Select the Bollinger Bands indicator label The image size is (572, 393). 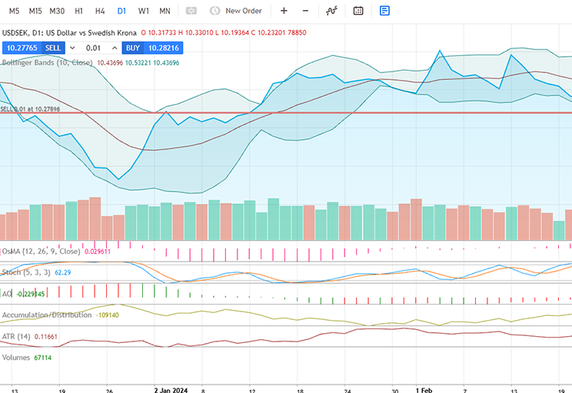pos(46,62)
